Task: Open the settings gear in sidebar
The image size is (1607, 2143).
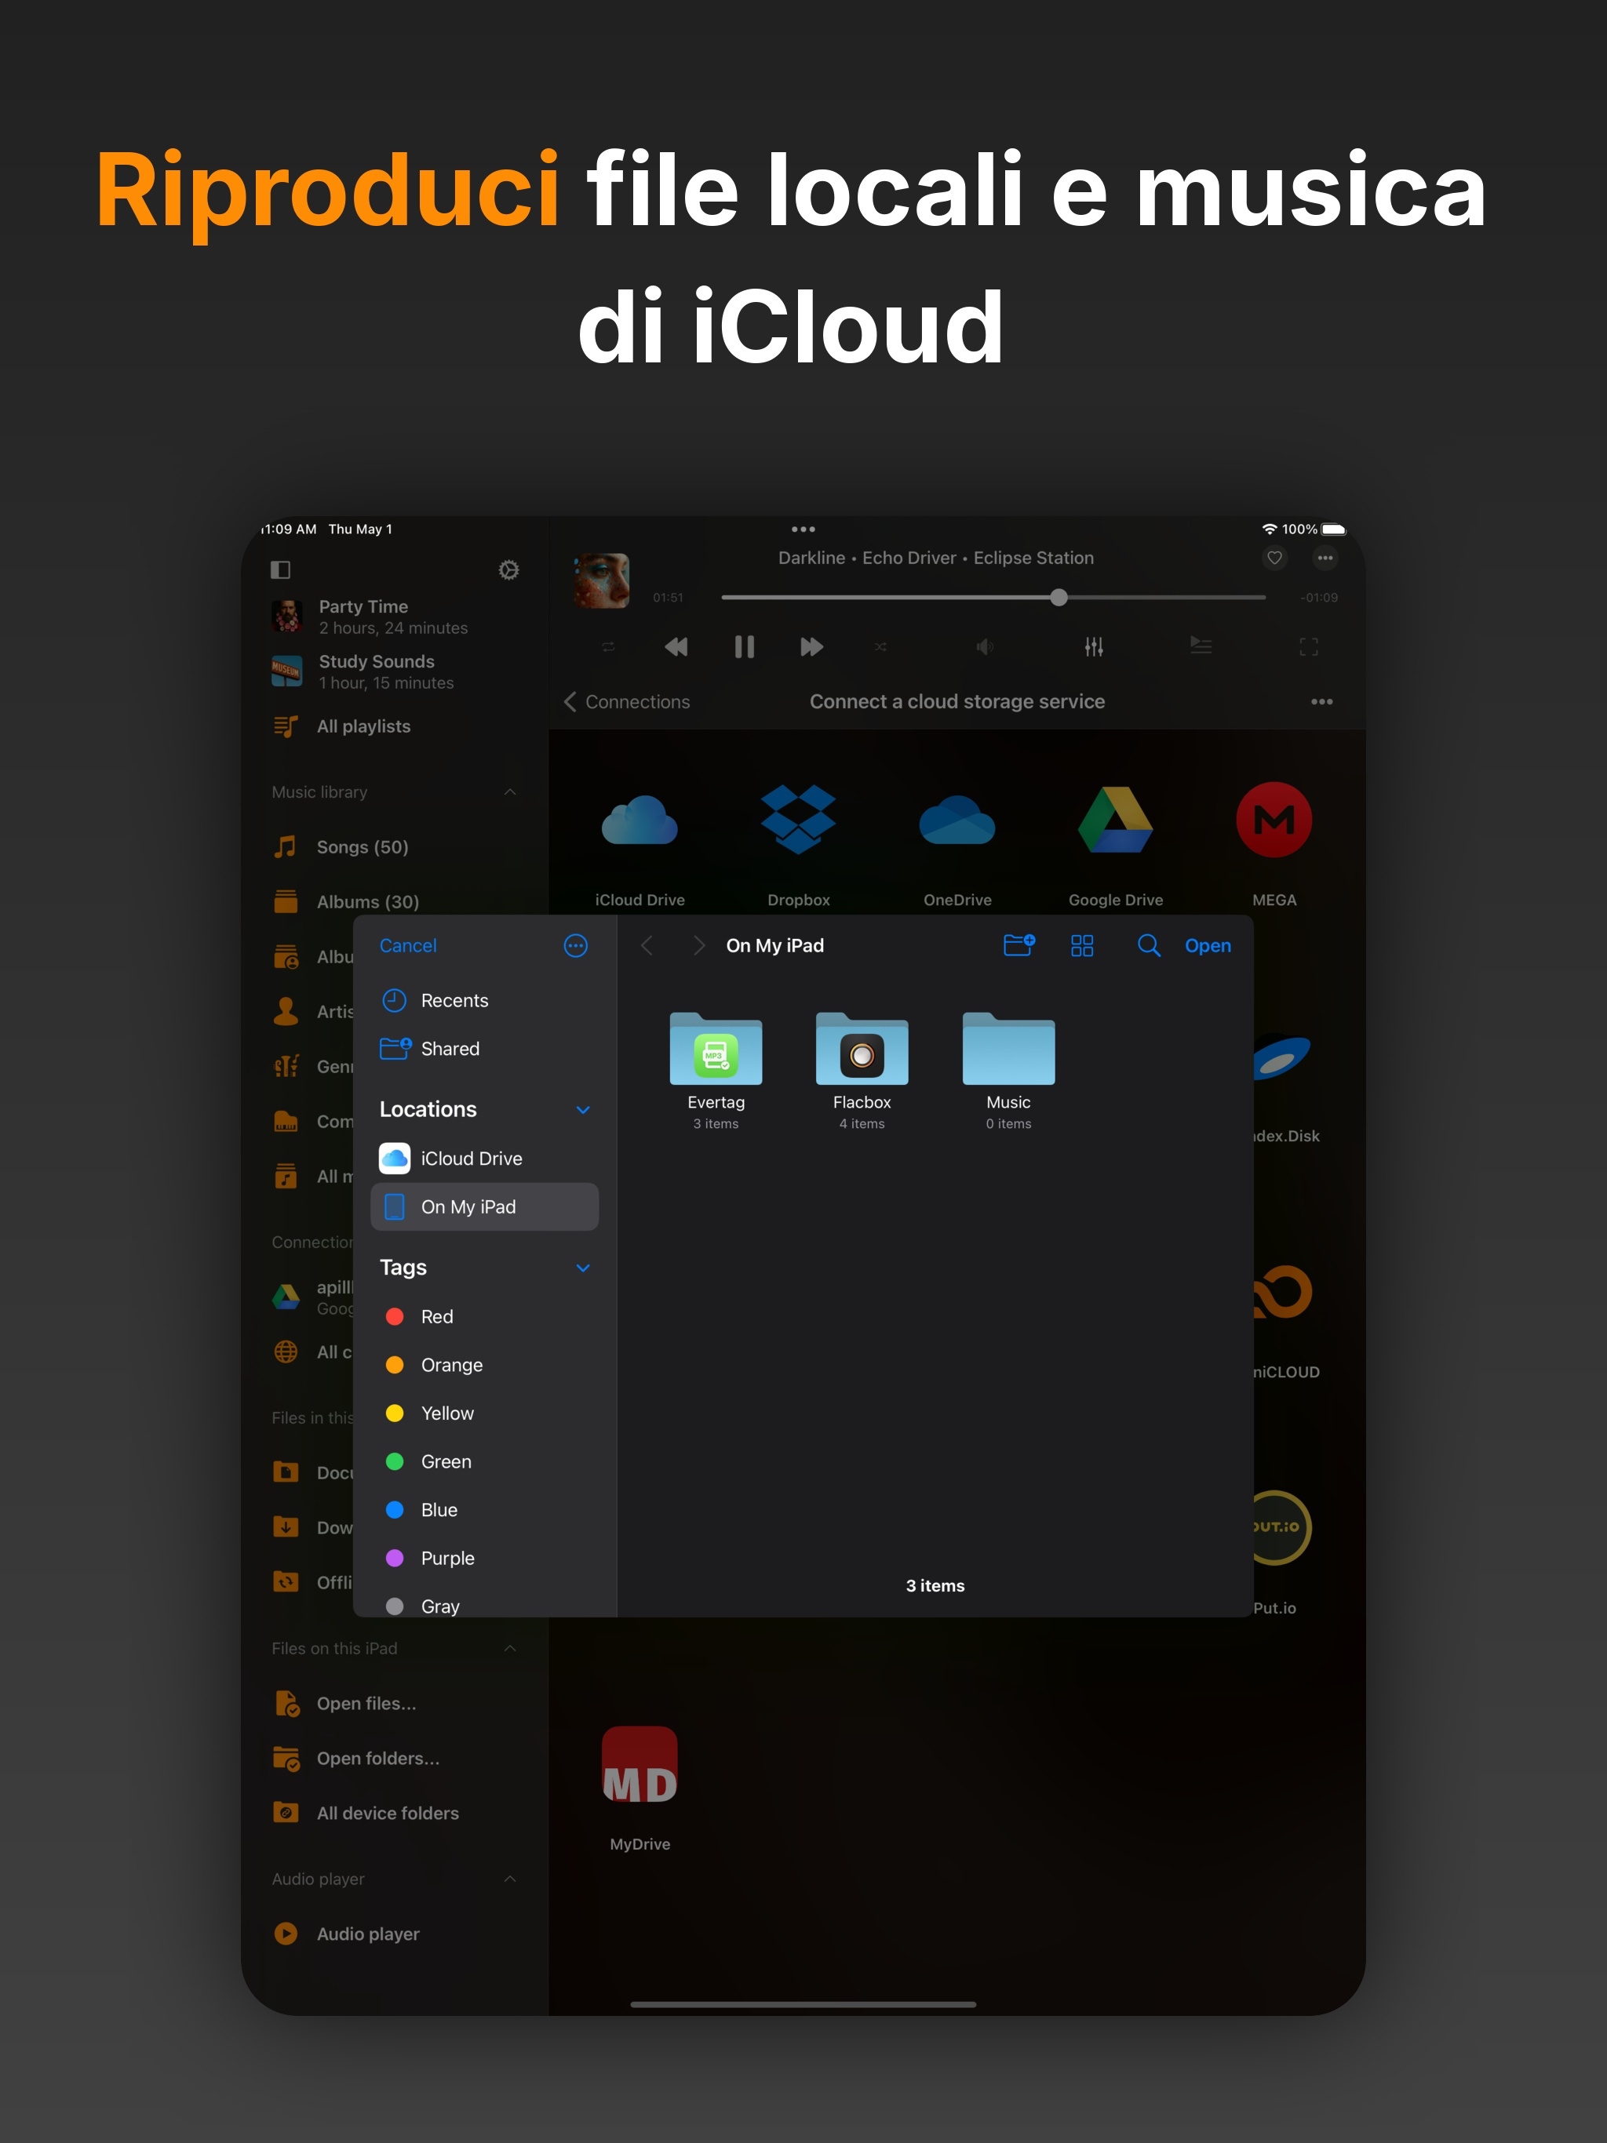Action: pos(508,569)
